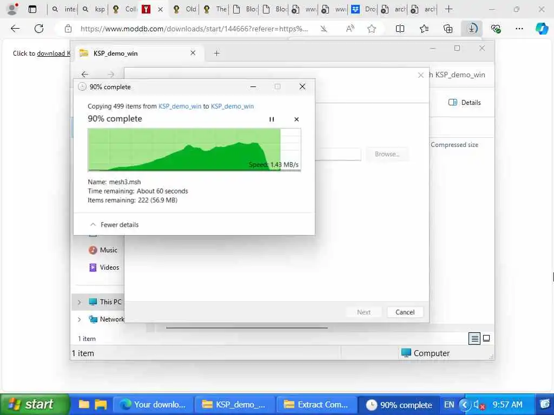Click the crossed-out tracking icon in address bar

pyautogui.click(x=324, y=29)
